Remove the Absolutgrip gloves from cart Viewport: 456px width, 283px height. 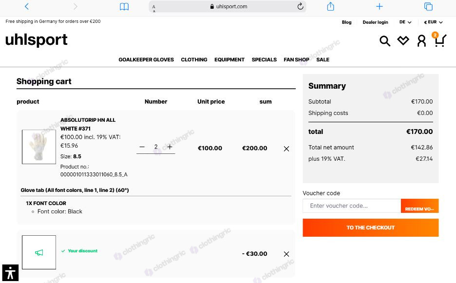coord(286,149)
